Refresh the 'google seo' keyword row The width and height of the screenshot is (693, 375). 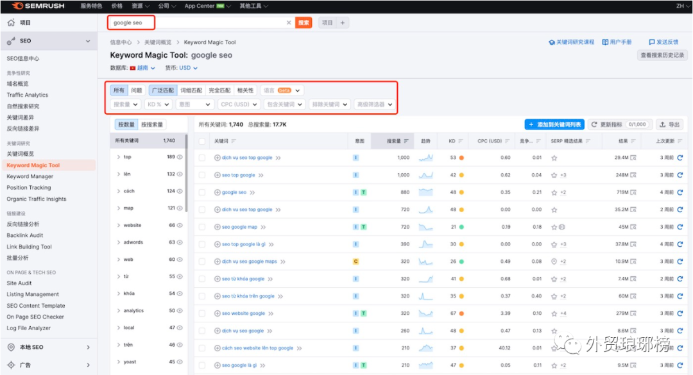680,192
